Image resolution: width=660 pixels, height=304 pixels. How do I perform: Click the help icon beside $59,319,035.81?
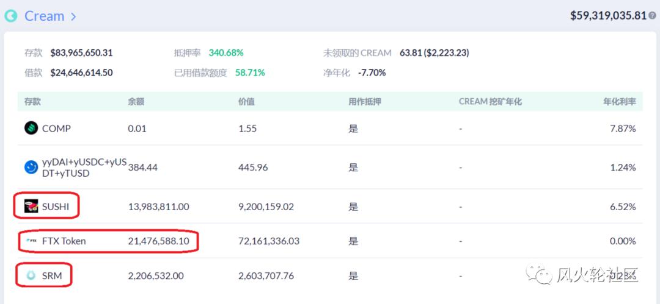click(x=653, y=16)
